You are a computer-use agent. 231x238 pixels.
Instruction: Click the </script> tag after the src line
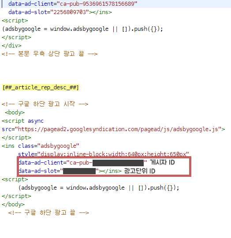16,138
